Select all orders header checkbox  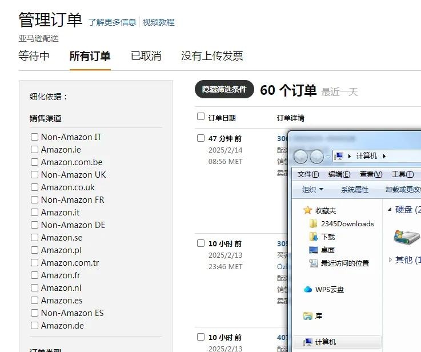201,117
